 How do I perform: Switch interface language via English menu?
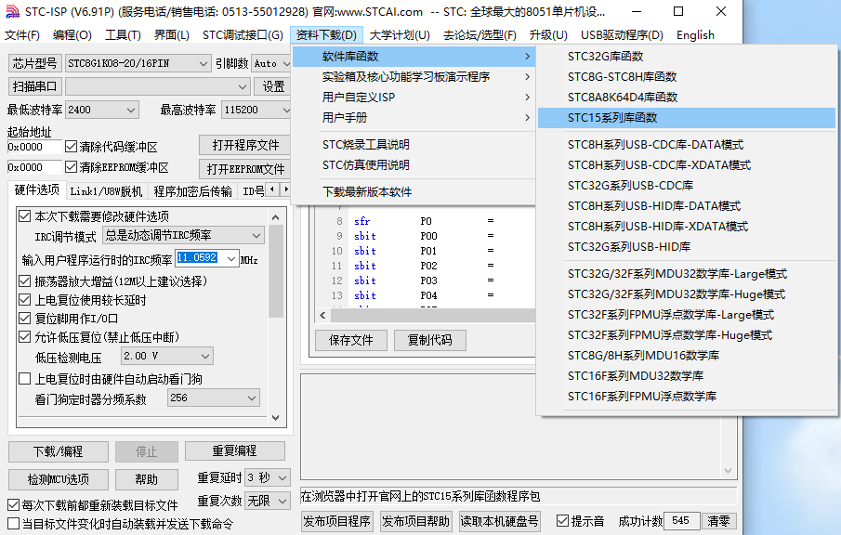695,35
